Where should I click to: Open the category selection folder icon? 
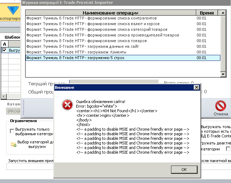pos(13,144)
